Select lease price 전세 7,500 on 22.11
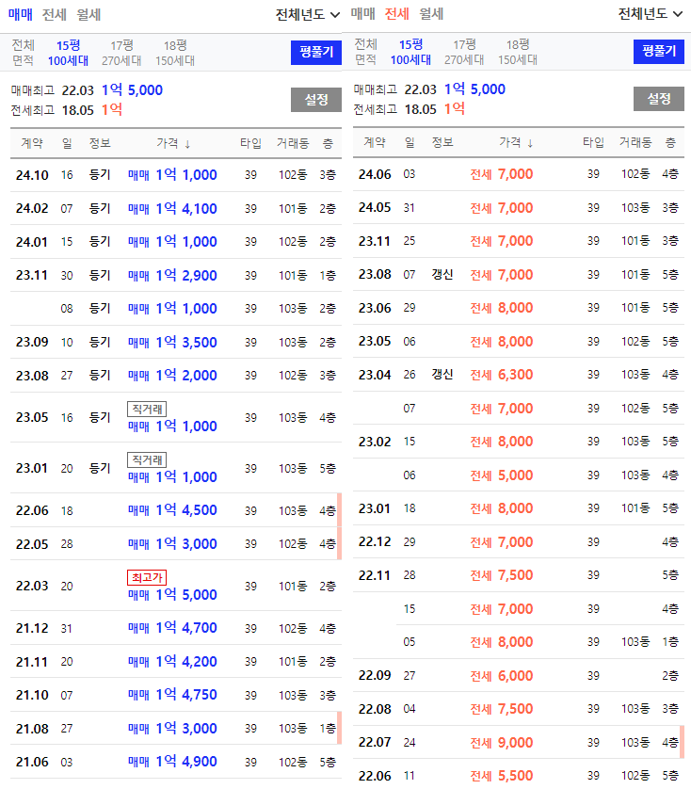Screen dimensions: 691x789 click(x=501, y=575)
